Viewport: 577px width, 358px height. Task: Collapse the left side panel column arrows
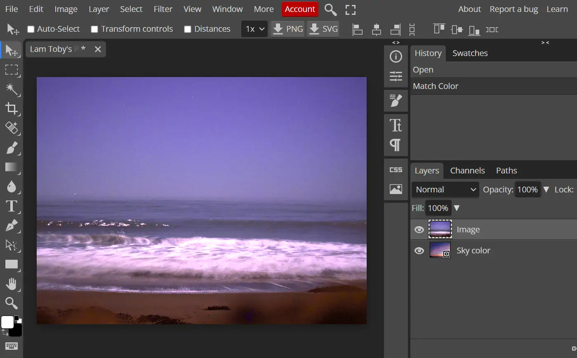[x=396, y=42]
